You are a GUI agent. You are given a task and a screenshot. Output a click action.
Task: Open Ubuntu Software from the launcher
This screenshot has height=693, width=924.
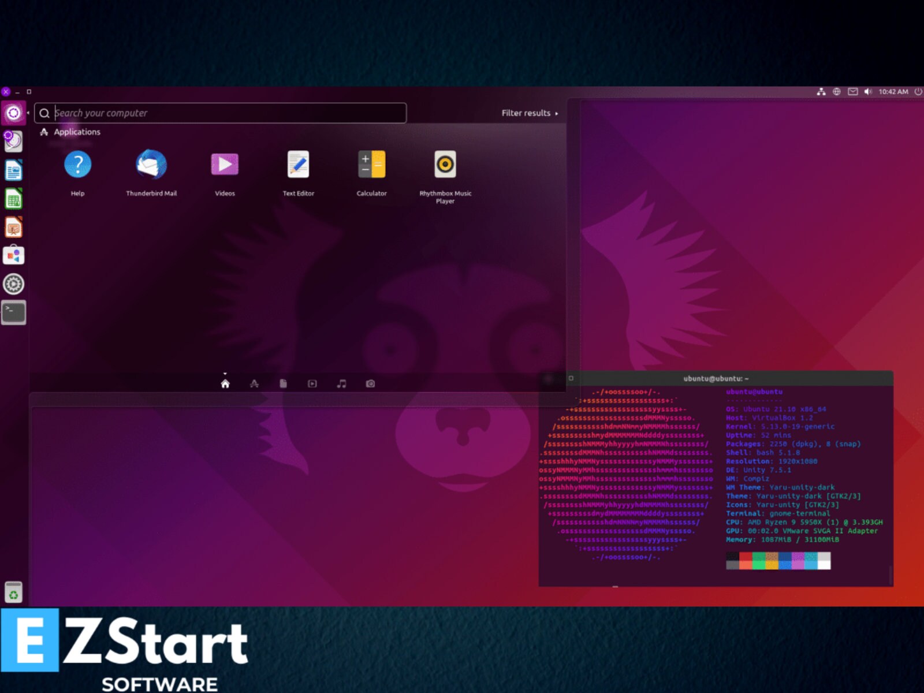coord(13,256)
